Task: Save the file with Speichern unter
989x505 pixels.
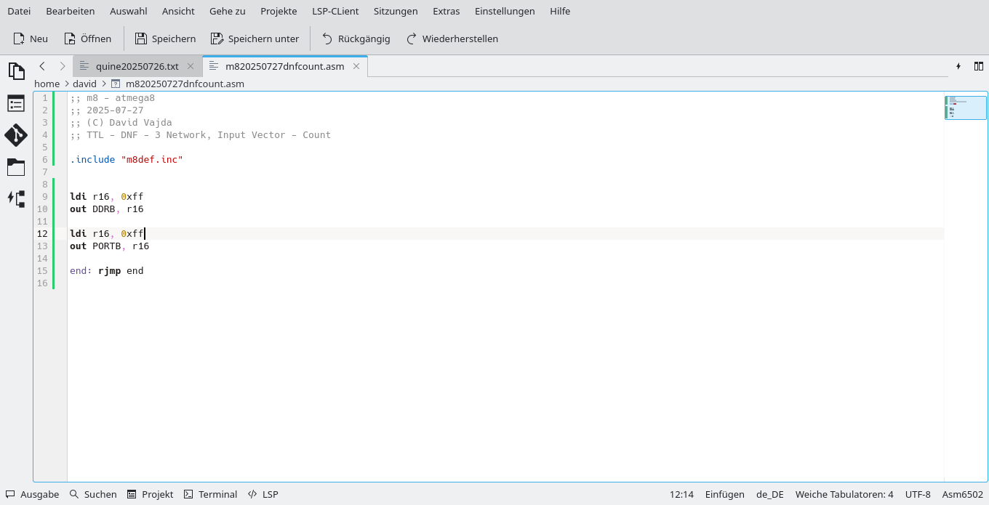Action: point(255,39)
